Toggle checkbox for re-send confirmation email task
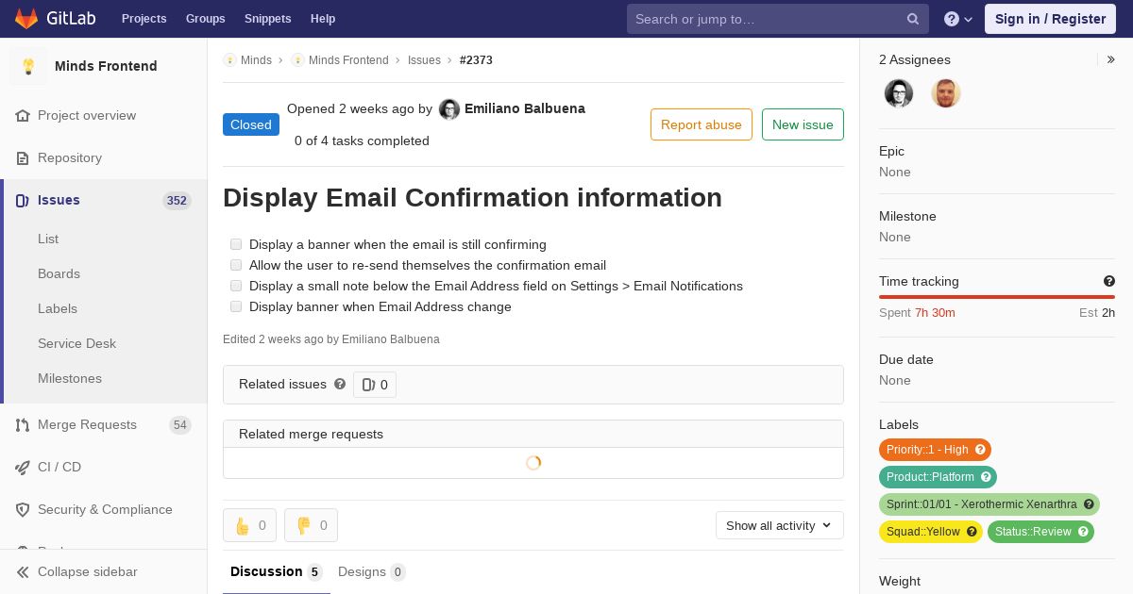The height and width of the screenshot is (594, 1133). (236, 265)
